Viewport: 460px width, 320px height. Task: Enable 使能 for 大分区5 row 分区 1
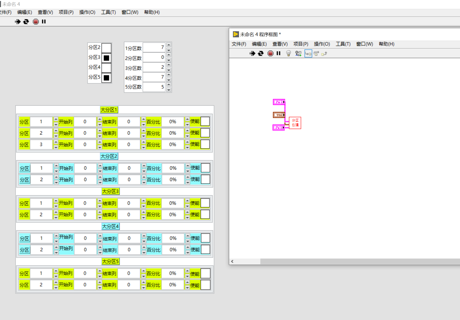(x=205, y=273)
